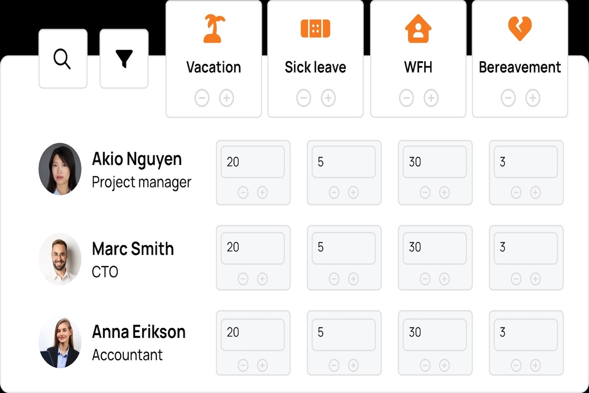Click Marc Smith's avatar photo
The image size is (589, 393).
pyautogui.click(x=60, y=259)
